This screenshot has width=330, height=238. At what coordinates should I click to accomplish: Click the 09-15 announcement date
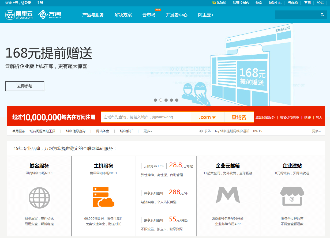click(x=258, y=131)
